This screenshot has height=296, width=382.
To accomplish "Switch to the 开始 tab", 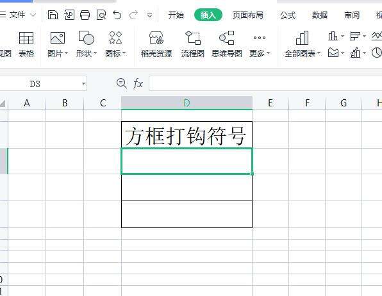I will [176, 15].
